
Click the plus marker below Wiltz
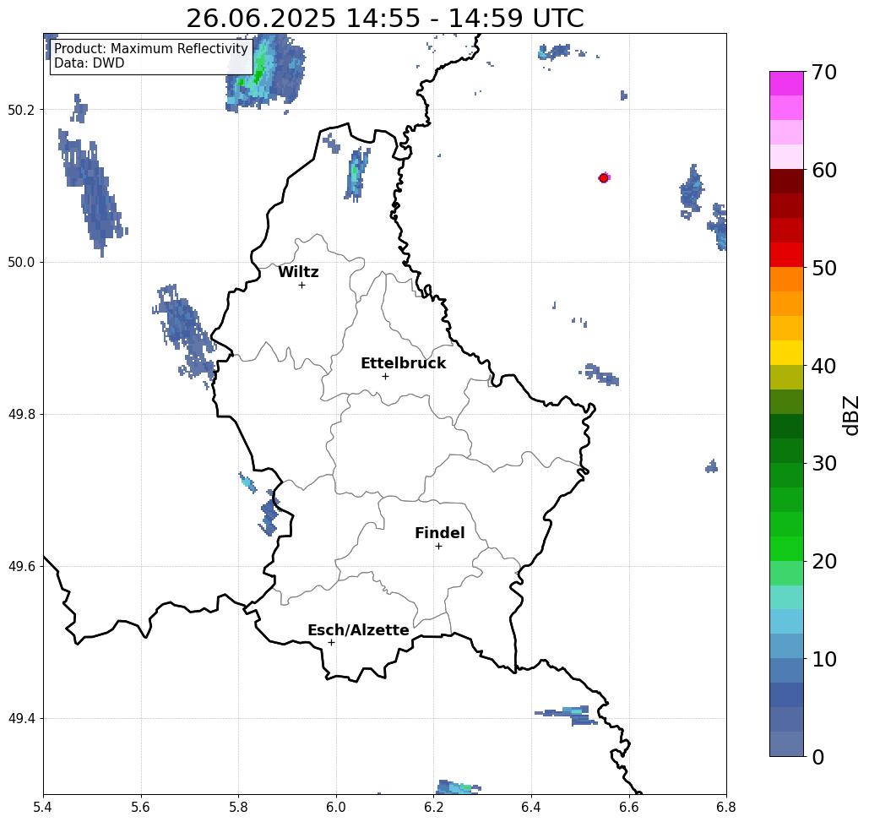[x=301, y=286]
